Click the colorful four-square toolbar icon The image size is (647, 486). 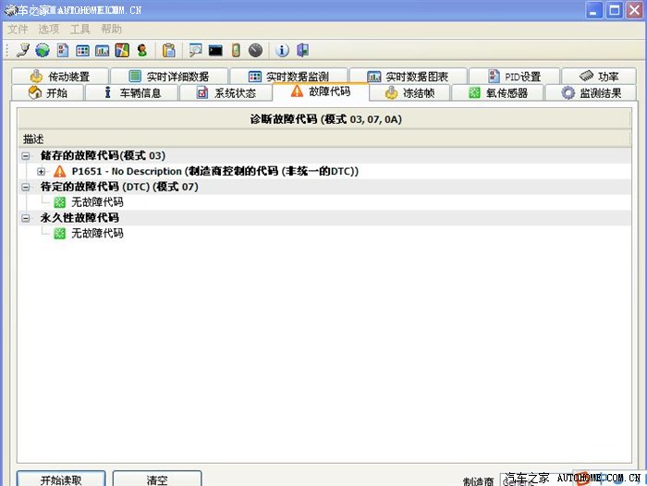122,50
